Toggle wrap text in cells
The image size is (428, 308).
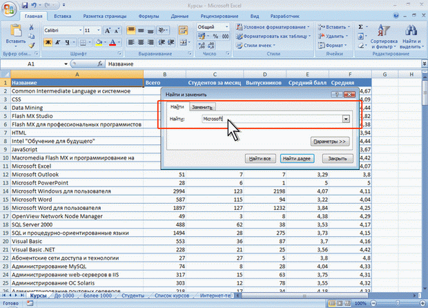coord(183,30)
